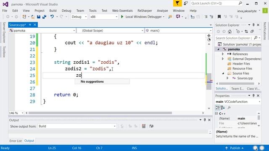This screenshot has width=269, height=151.
Task: Open the Analyze menu
Action: [162, 10]
